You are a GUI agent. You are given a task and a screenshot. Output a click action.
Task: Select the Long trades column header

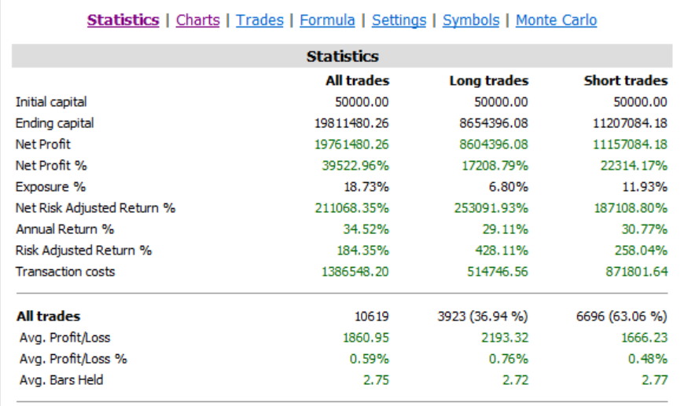[x=488, y=81]
